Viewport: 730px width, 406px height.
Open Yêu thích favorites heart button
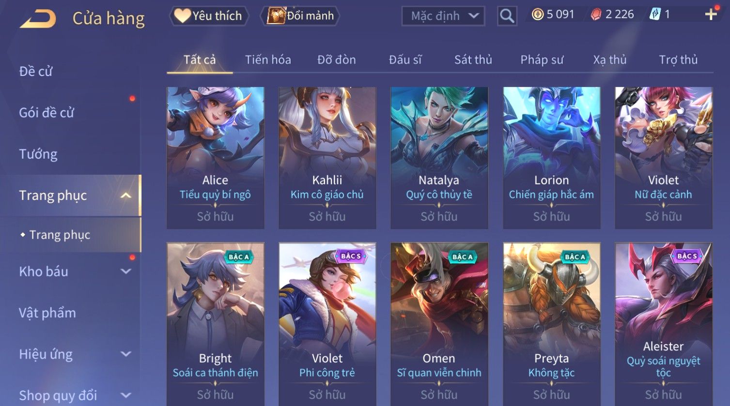pos(209,16)
